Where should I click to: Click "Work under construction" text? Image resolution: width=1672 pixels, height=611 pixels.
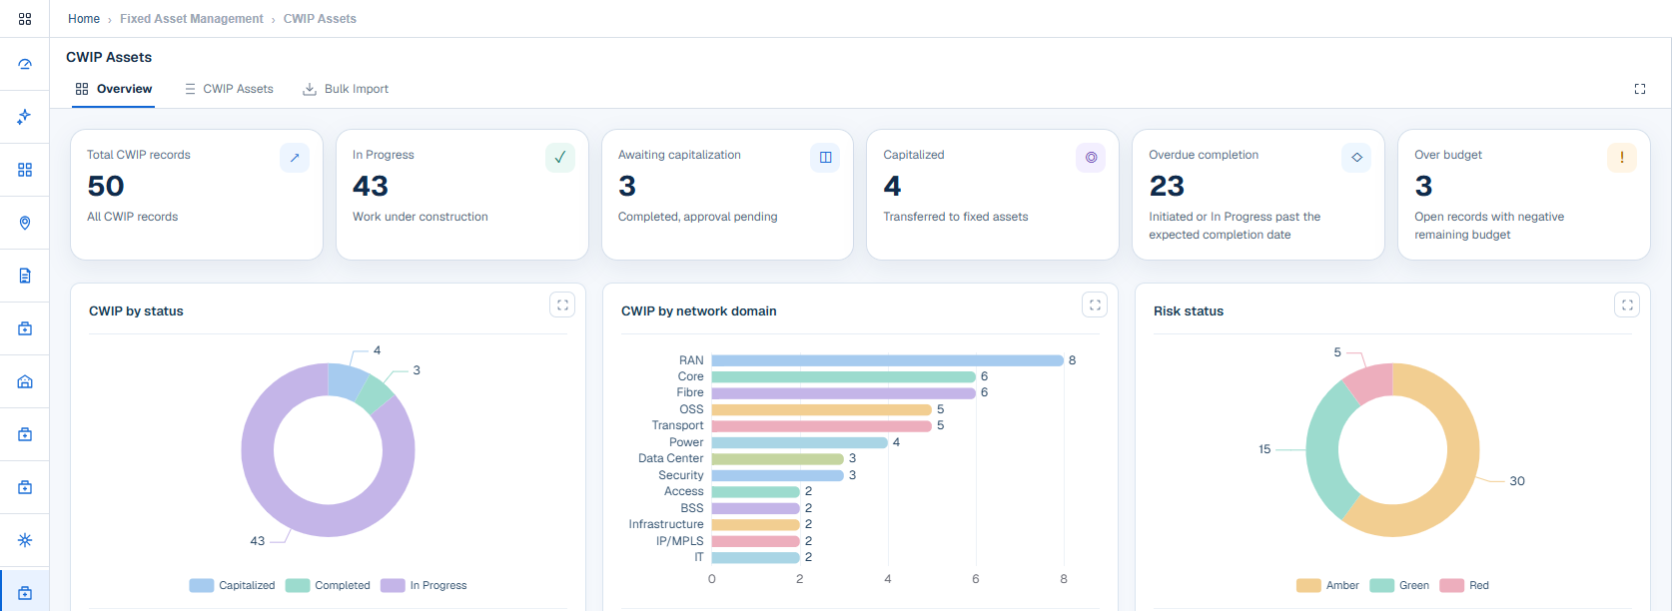coord(420,217)
